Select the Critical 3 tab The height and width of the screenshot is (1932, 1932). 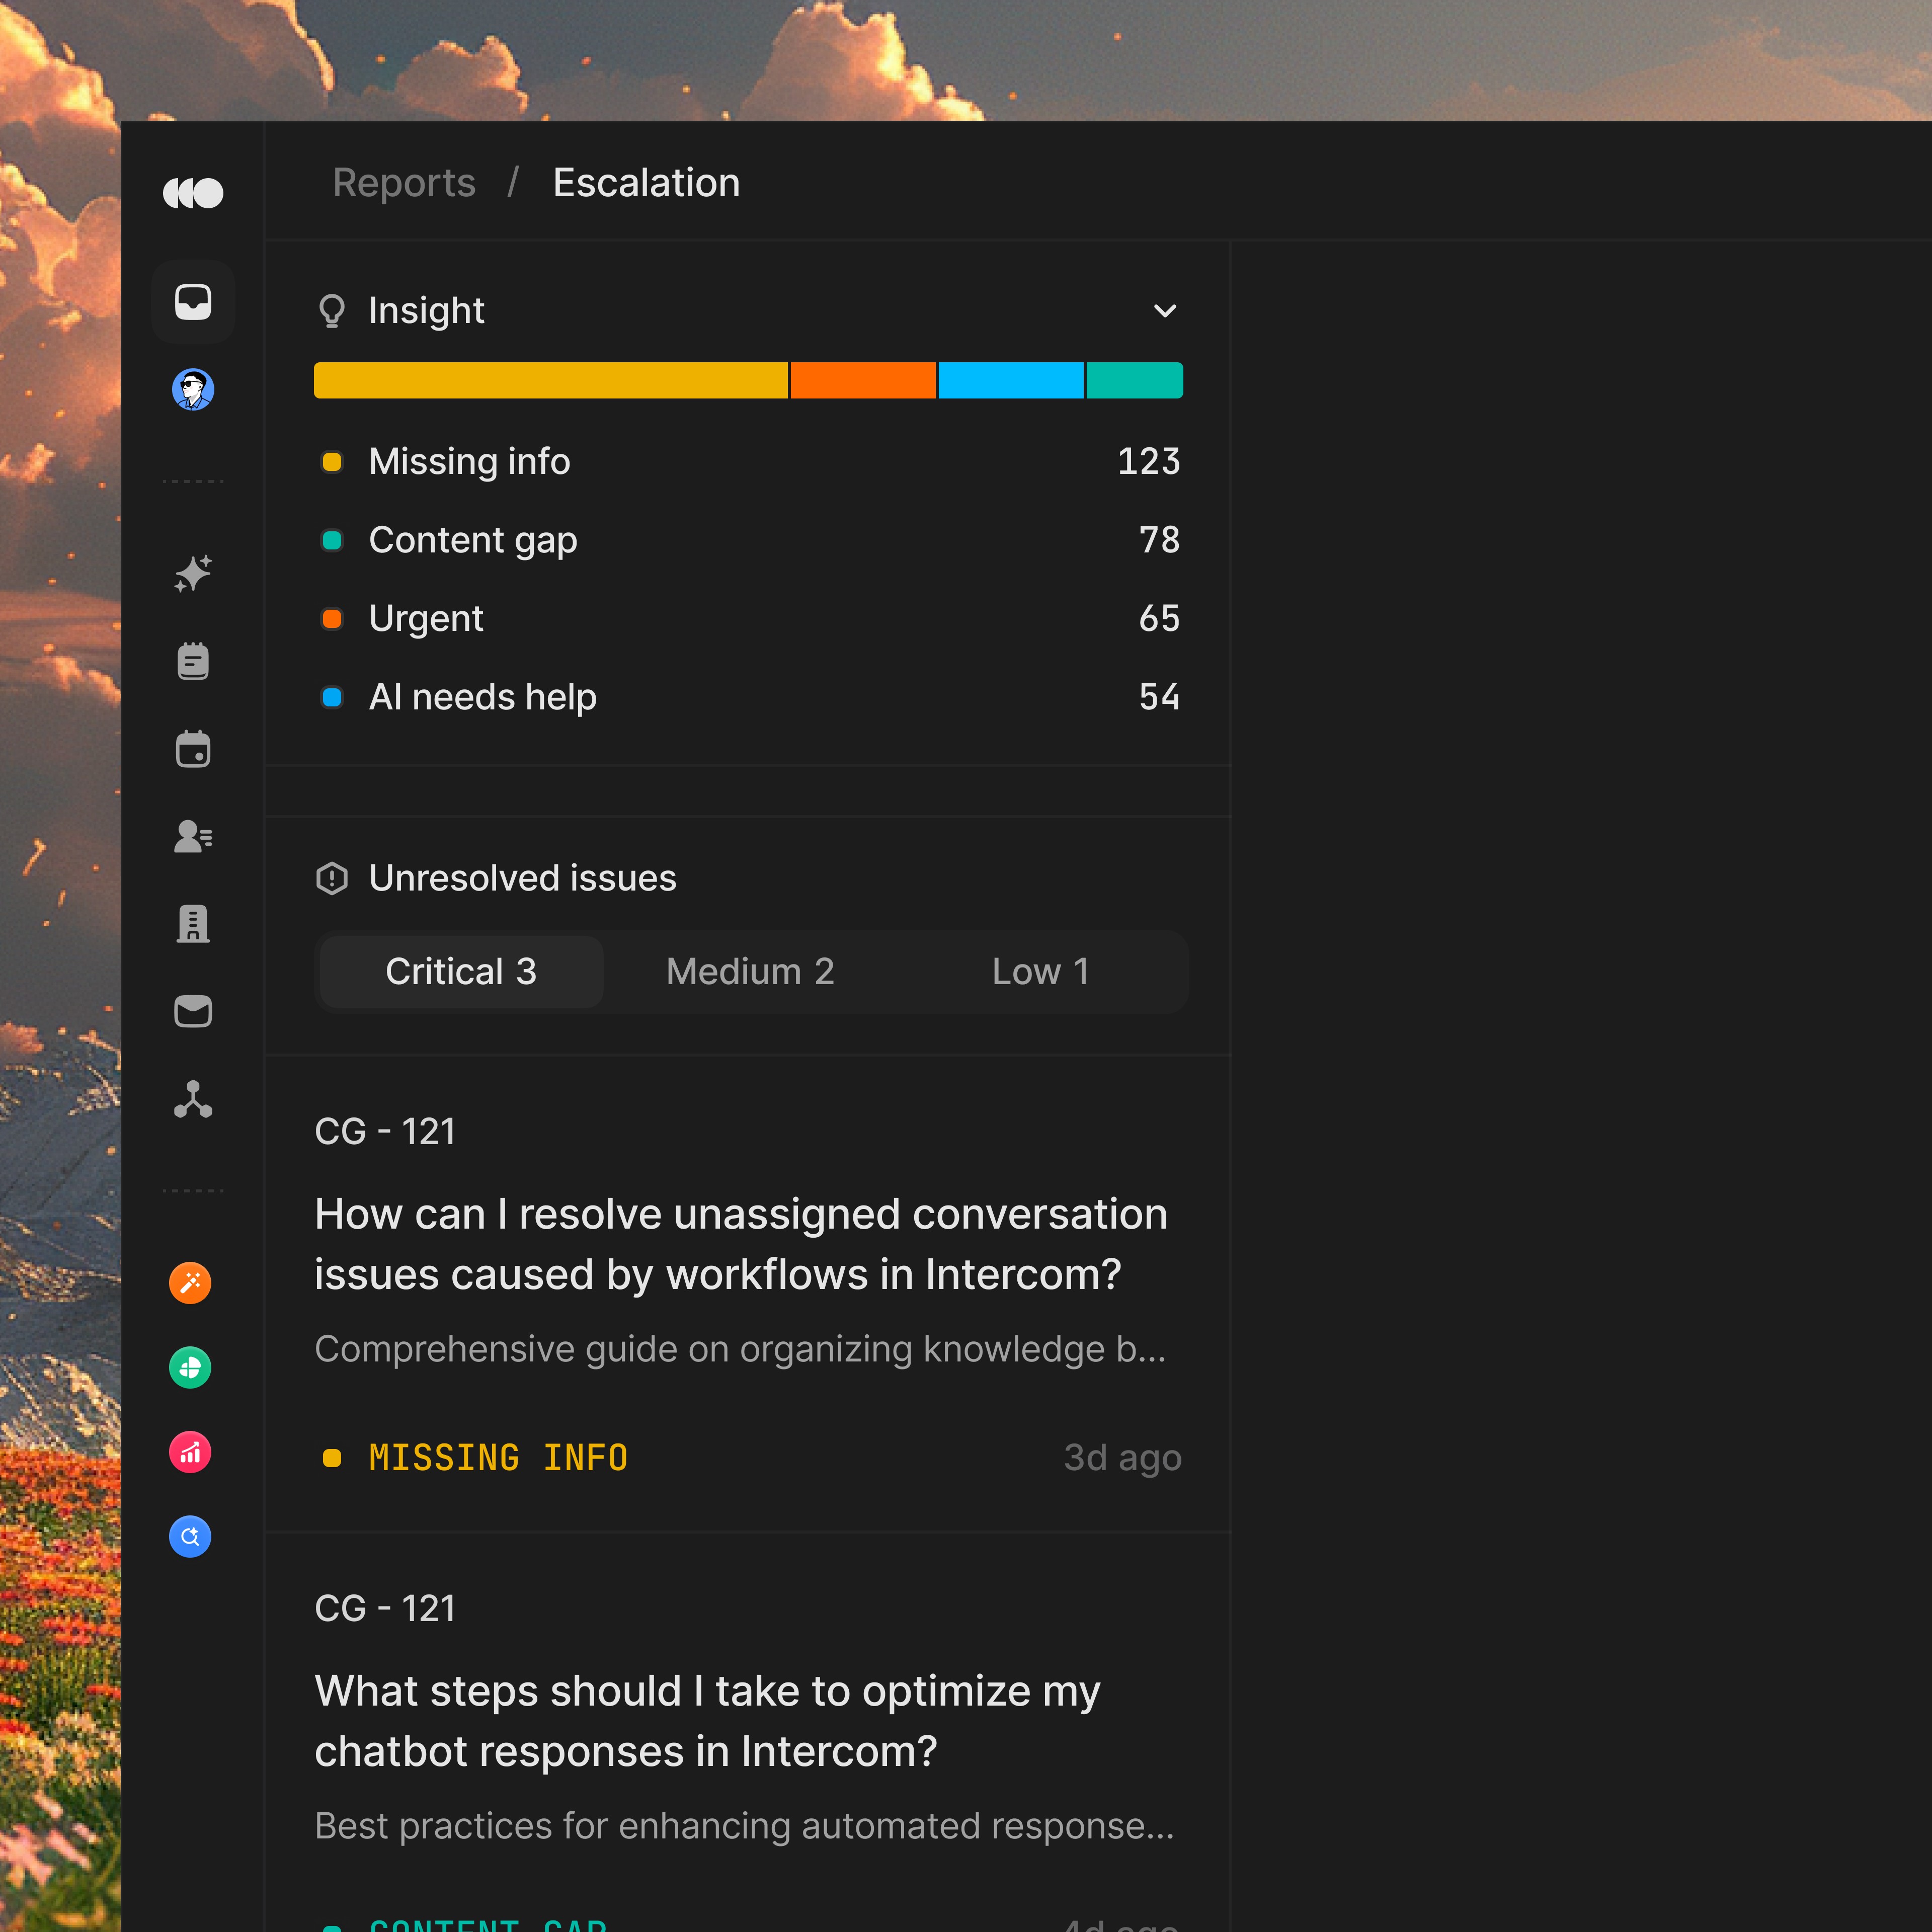click(461, 972)
